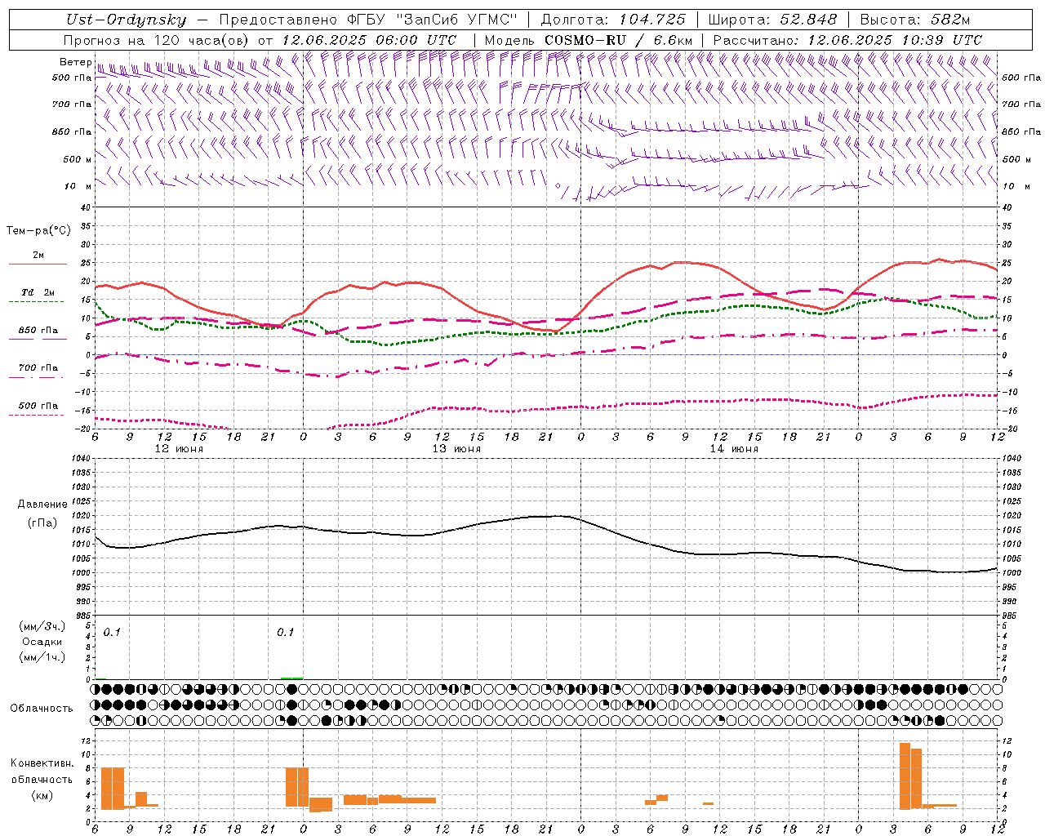Click the red 2м temperature legend line
This screenshot has width=1045, height=836.
tap(38, 264)
